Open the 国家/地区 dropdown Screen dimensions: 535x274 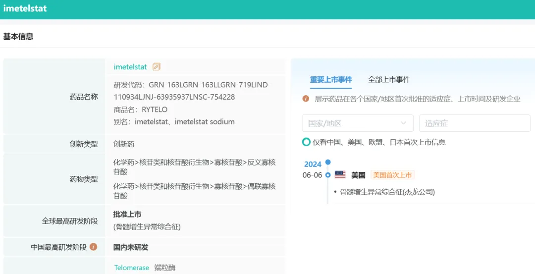tap(357, 123)
